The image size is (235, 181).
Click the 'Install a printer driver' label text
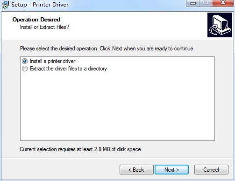point(52,61)
